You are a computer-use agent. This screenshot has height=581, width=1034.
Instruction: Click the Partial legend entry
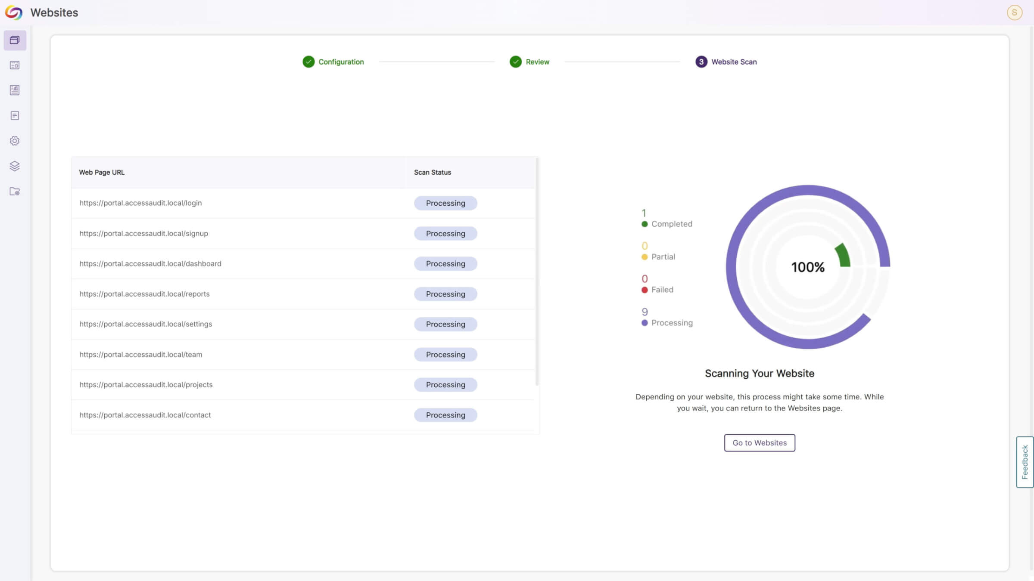tap(658, 252)
